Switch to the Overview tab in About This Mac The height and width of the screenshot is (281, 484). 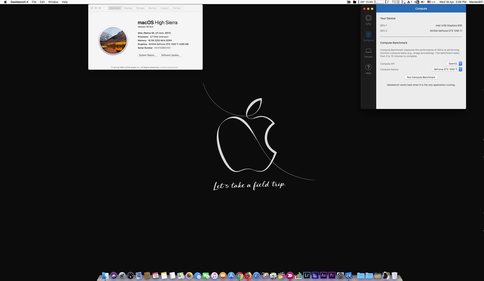point(115,8)
